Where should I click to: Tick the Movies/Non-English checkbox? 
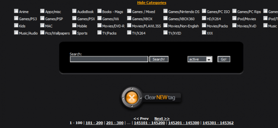165,25
